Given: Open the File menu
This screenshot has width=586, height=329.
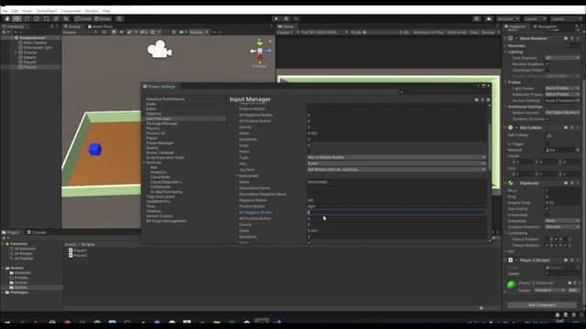Looking at the screenshot, I should [x=5, y=11].
